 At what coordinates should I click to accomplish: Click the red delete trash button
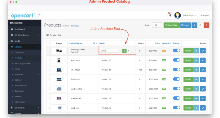pos(206,25)
